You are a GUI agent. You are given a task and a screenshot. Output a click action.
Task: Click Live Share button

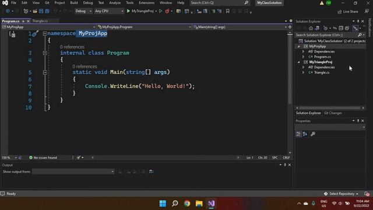coord(348,12)
